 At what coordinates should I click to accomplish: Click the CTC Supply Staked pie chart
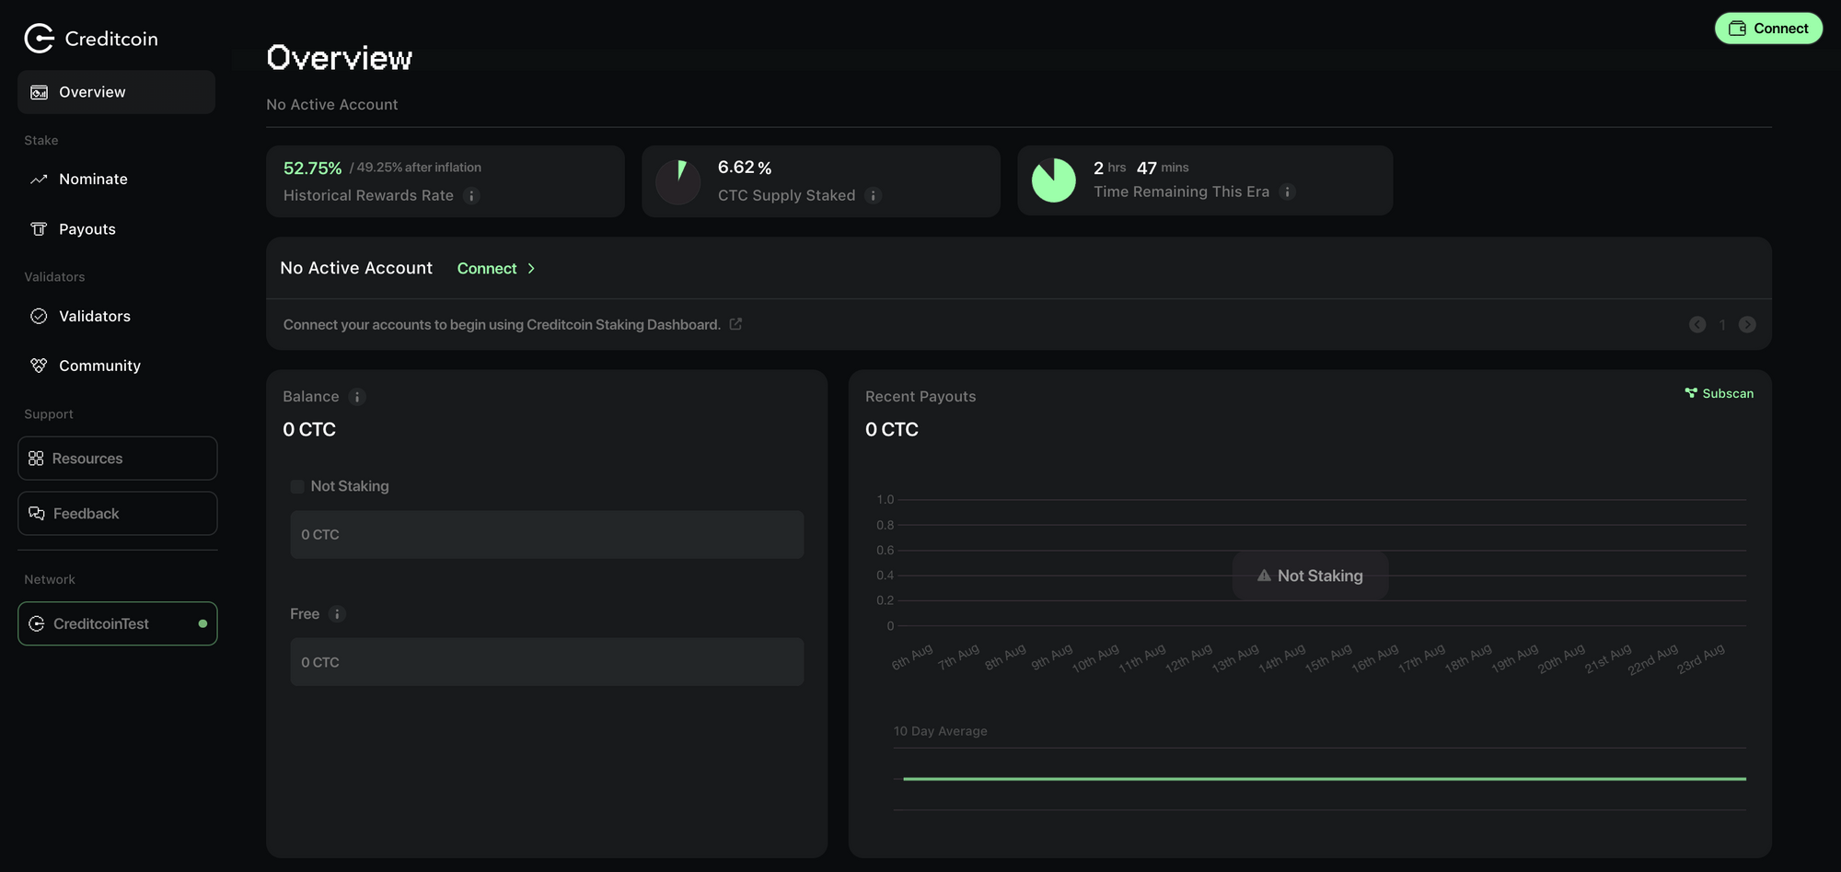tap(678, 181)
